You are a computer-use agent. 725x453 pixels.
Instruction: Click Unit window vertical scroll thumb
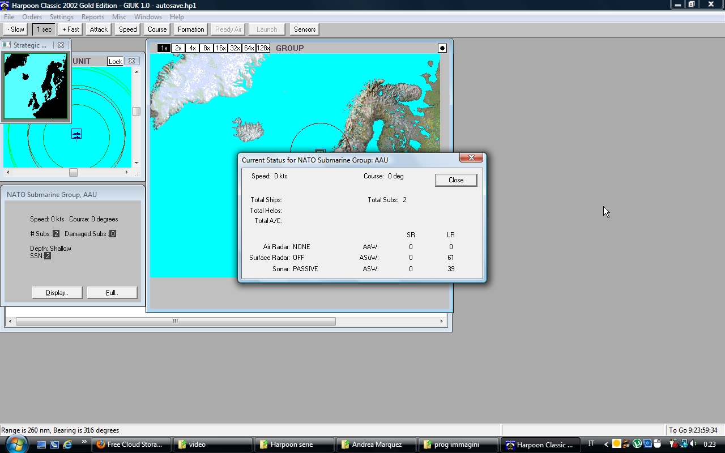point(136,112)
